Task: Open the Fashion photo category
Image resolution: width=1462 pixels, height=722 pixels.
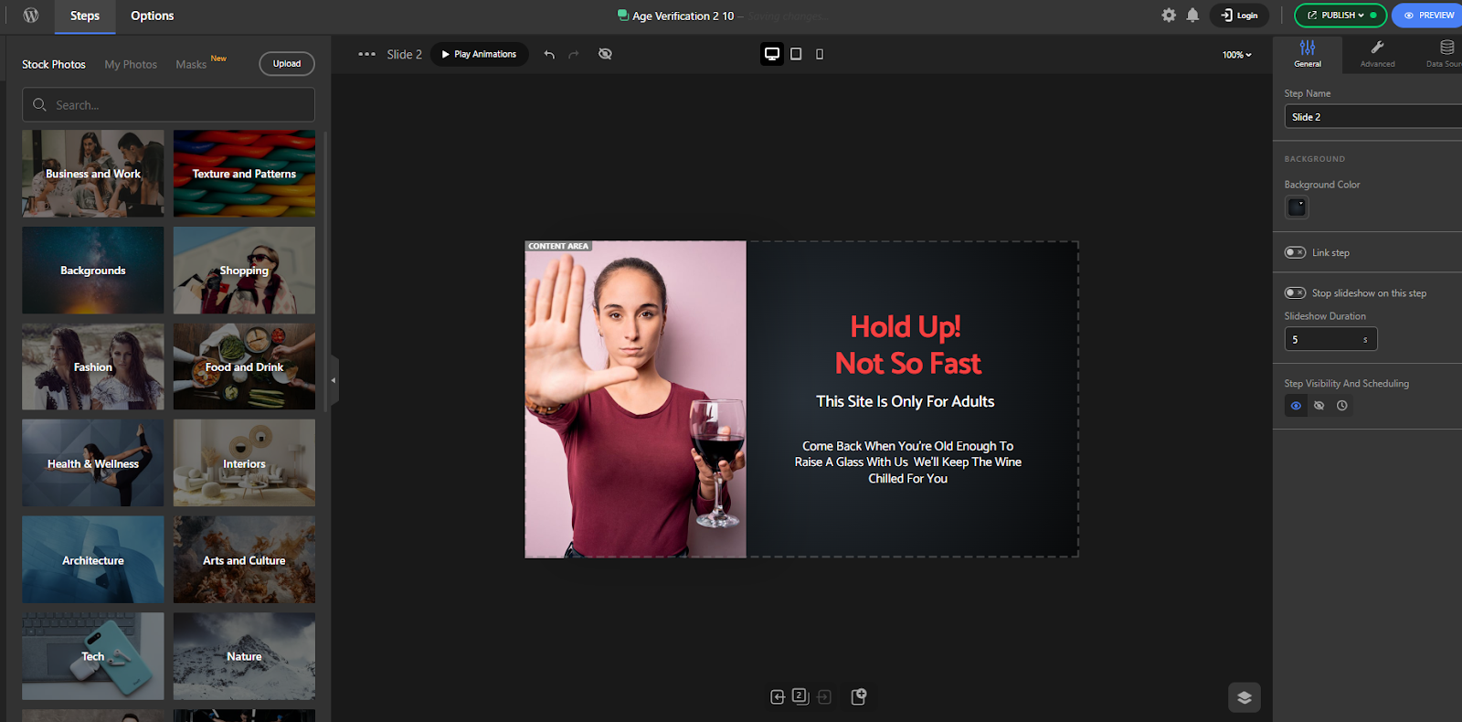Action: tap(93, 366)
